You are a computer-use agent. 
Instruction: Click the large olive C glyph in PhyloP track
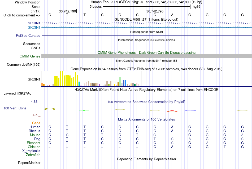50,109
